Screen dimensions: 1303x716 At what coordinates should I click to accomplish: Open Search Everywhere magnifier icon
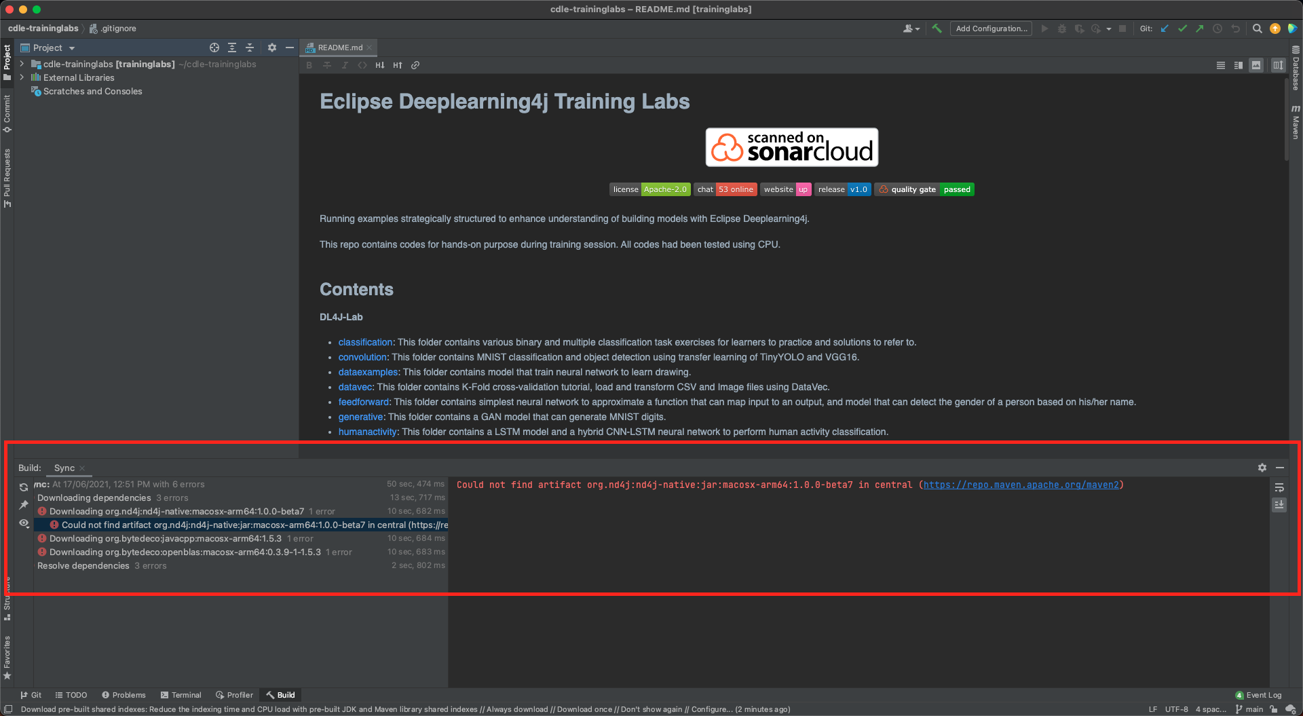[1257, 29]
